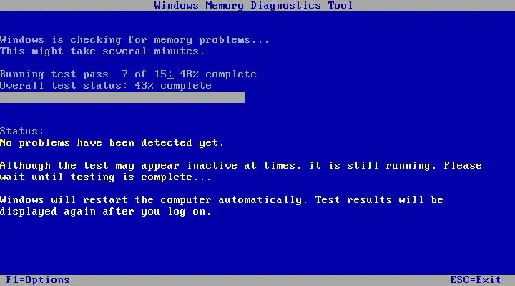Click 'Windows will restart the computer automatically' line
Screen dimensions: 515x286
tap(154, 200)
